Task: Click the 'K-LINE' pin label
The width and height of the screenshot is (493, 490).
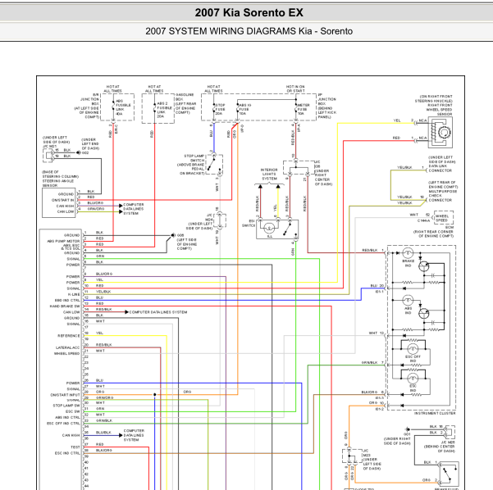Action: point(74,294)
